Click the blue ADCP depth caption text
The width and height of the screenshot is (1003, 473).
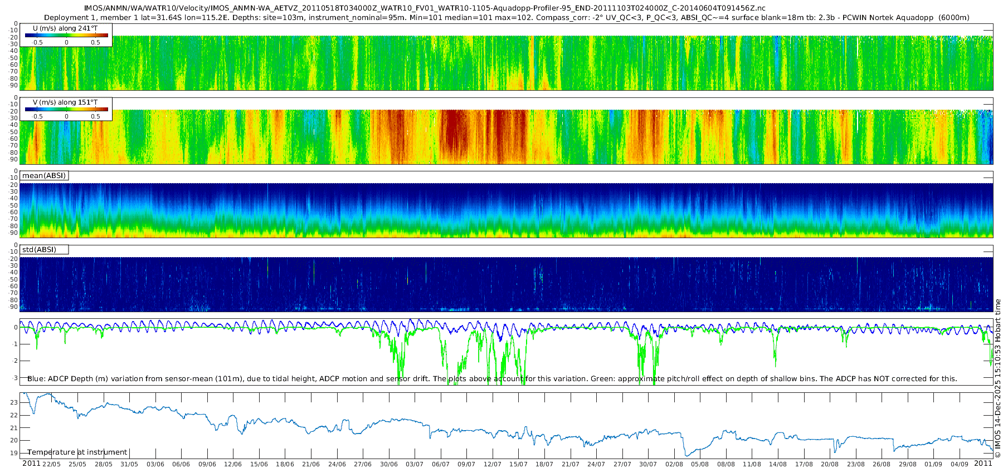click(492, 379)
